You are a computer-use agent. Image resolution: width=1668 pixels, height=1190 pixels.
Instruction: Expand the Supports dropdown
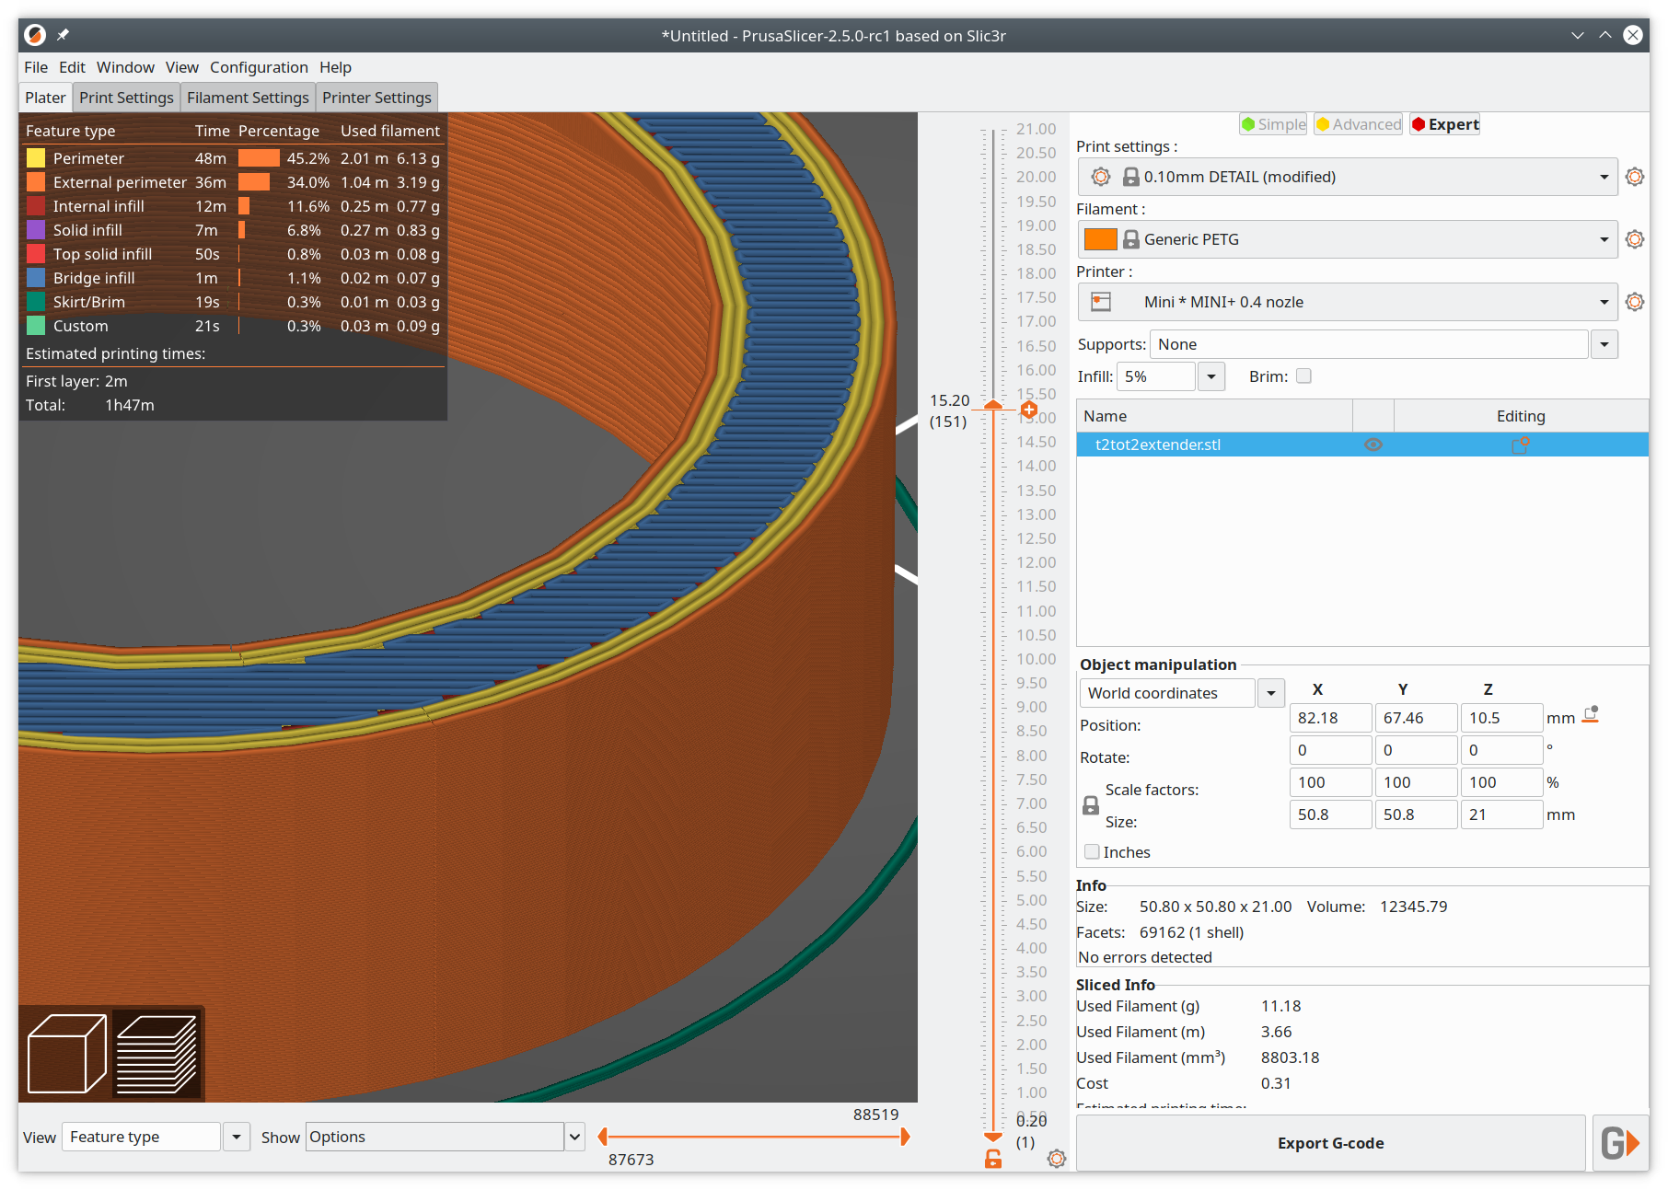pyautogui.click(x=1604, y=344)
